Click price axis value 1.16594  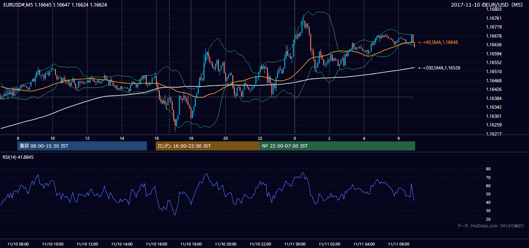coord(494,54)
